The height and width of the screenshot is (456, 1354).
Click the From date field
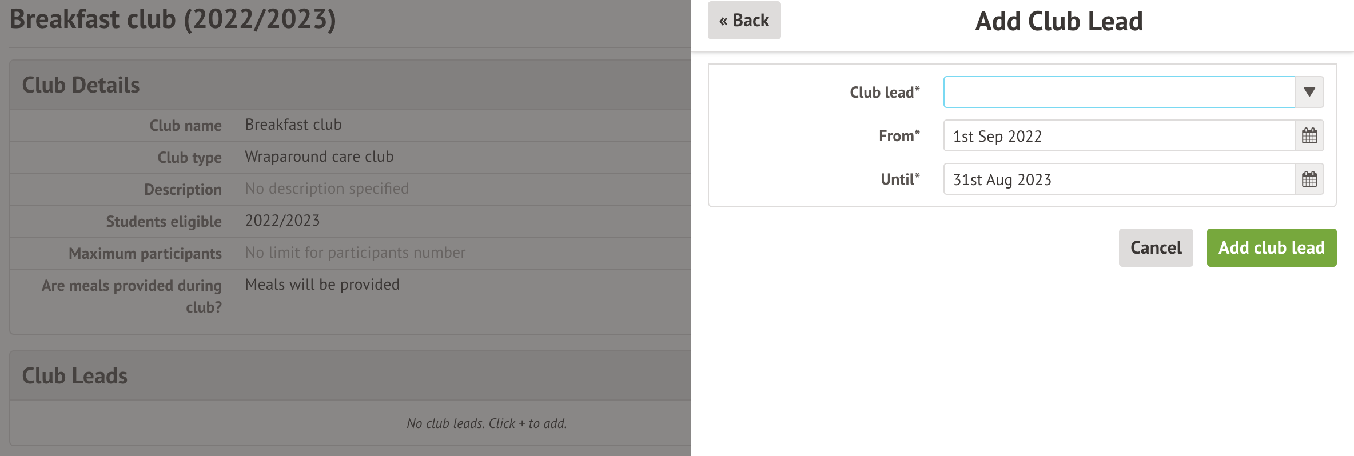1118,136
